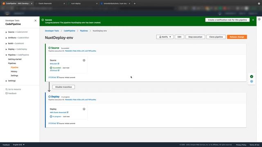The width and height of the screenshot is (262, 147).
Task: Expand Build CodeBuild section
Action: [x=6, y=44]
